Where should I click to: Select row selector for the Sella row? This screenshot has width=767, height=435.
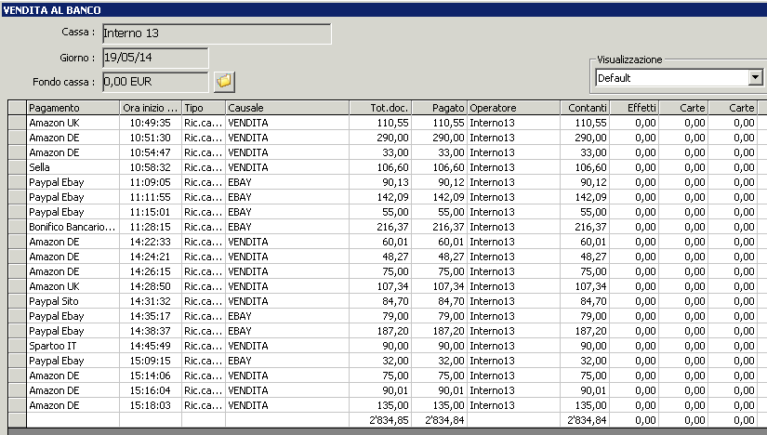(x=17, y=167)
